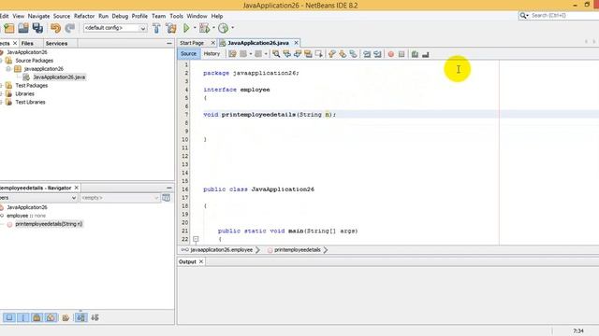
Task: Click the Redo toolbar icon
Action: coord(69,28)
